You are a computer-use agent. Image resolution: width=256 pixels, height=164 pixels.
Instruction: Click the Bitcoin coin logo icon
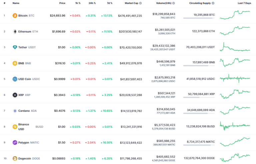click(15, 16)
